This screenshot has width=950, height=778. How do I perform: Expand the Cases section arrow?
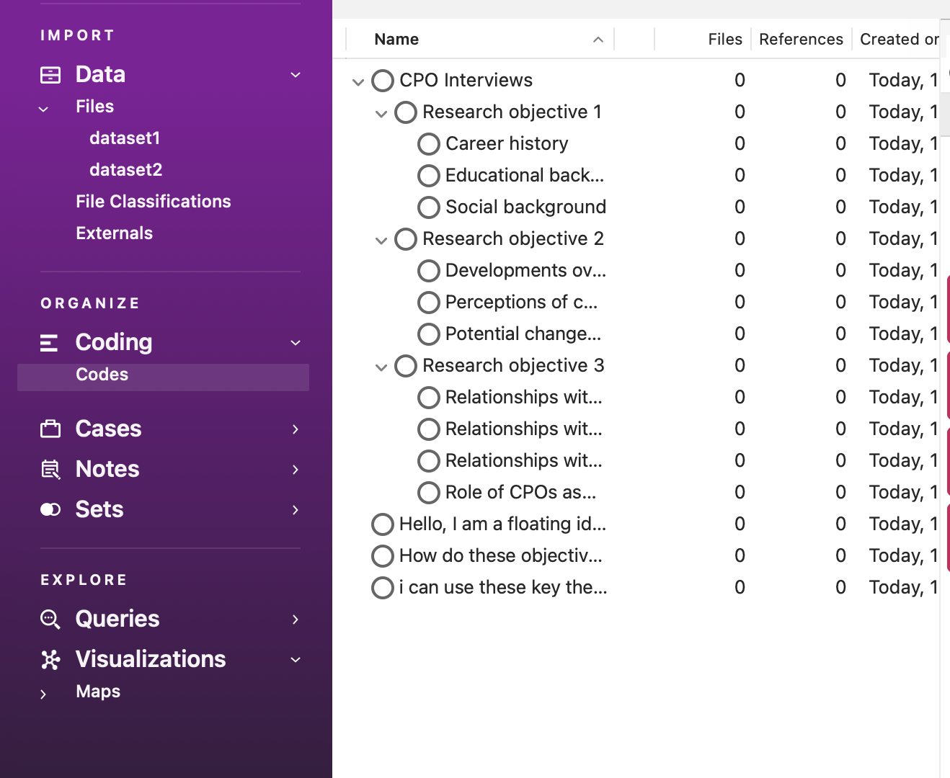tap(296, 429)
